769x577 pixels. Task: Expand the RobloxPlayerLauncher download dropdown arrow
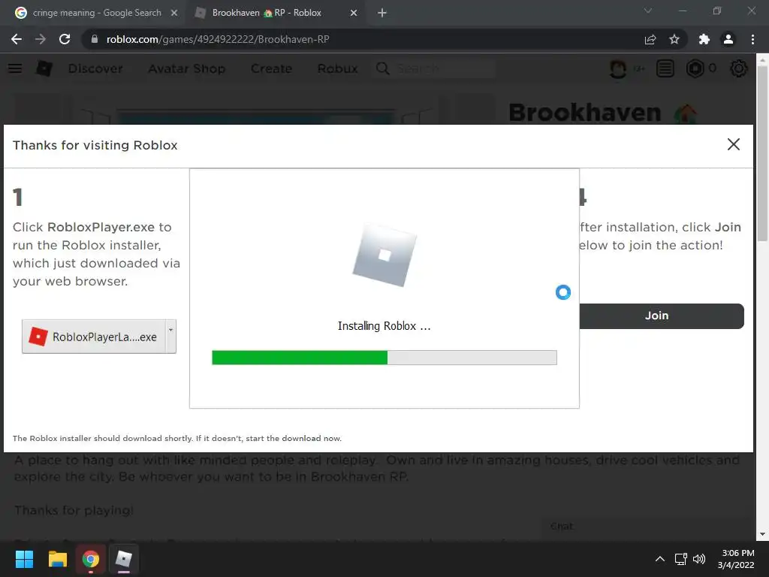tap(170, 337)
